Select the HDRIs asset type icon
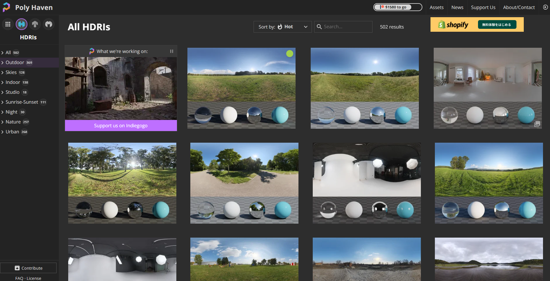Image resolution: width=550 pixels, height=281 pixels. (x=22, y=24)
